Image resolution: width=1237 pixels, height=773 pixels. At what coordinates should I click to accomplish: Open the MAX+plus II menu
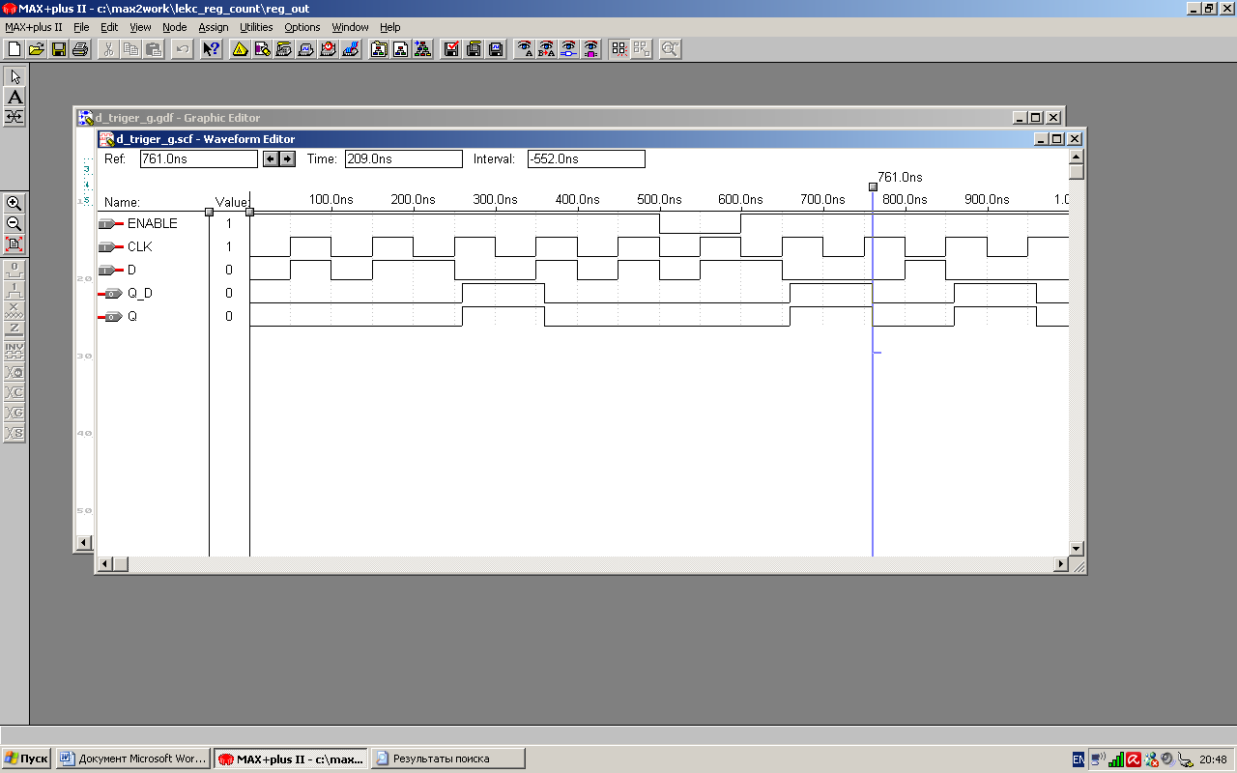pos(34,27)
